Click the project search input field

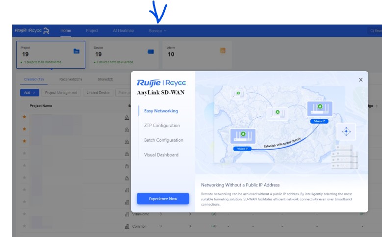point(123,93)
